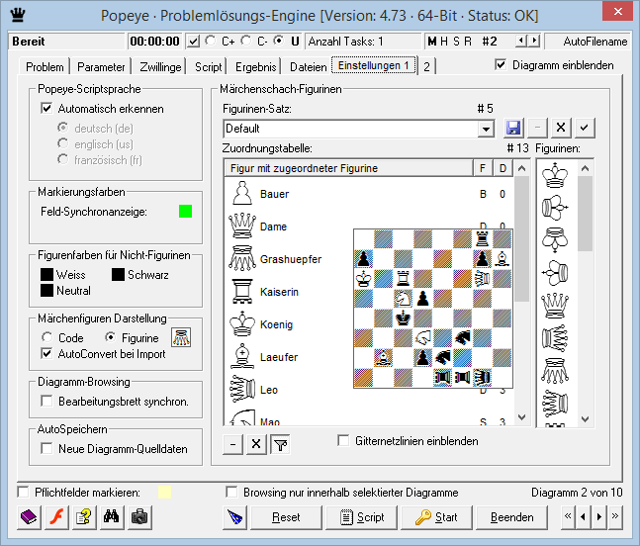Viewport: 640px width, 546px height.
Task: Click the Script button at the bottom
Action: tap(361, 517)
